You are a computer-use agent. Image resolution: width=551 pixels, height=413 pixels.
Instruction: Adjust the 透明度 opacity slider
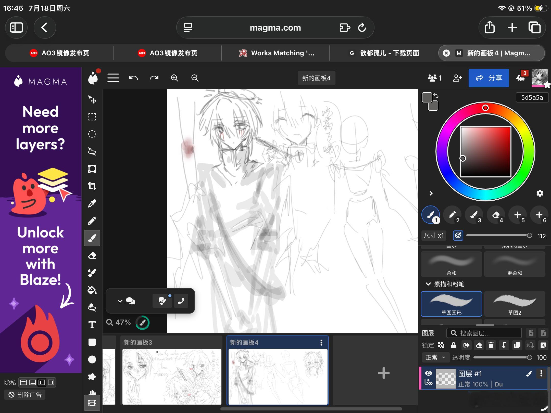tap(503, 358)
